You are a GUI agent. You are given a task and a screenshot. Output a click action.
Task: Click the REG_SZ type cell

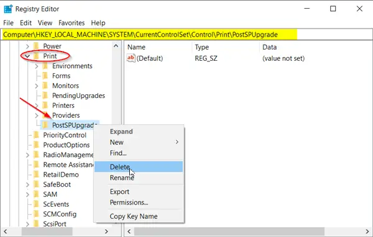coord(206,58)
